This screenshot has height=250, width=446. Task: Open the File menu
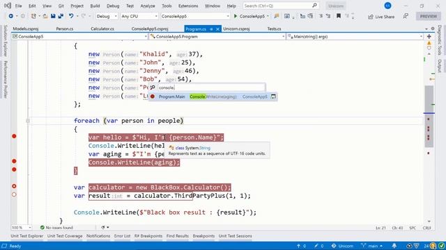point(19,6)
